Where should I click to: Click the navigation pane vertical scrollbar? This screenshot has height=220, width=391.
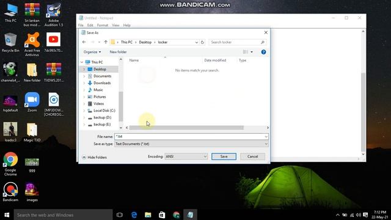[121, 106]
